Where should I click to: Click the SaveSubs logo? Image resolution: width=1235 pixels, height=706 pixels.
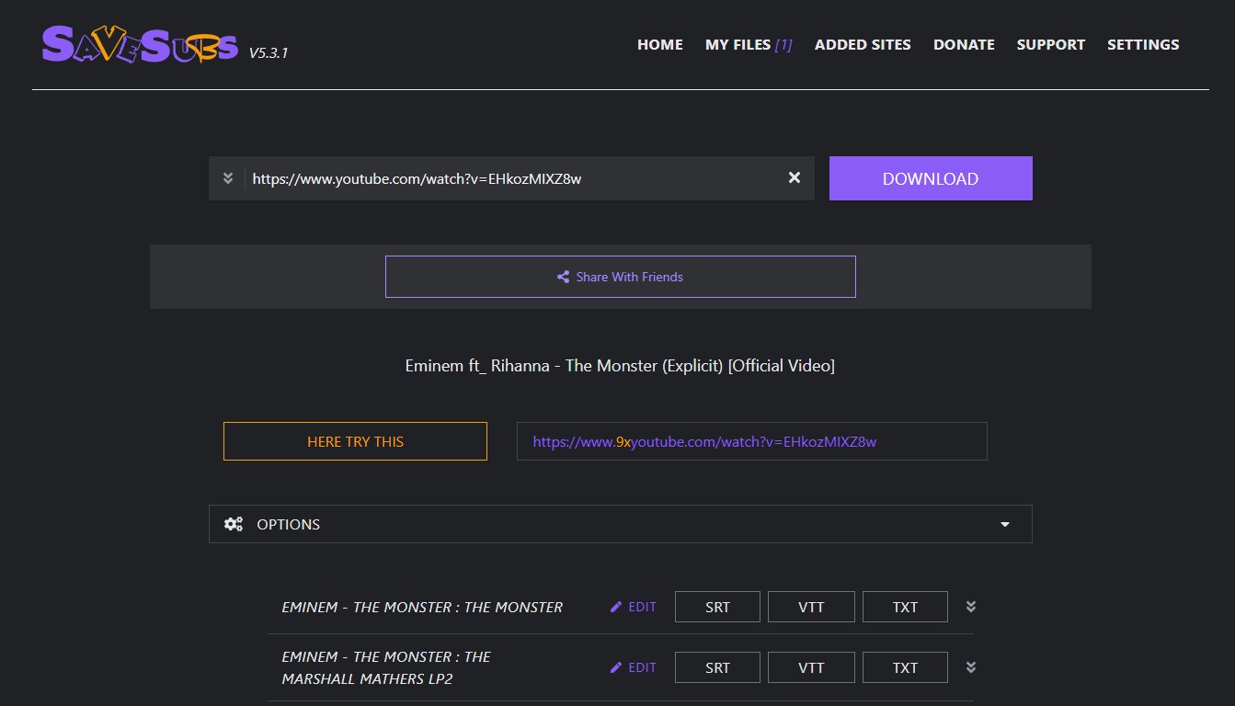[x=141, y=43]
